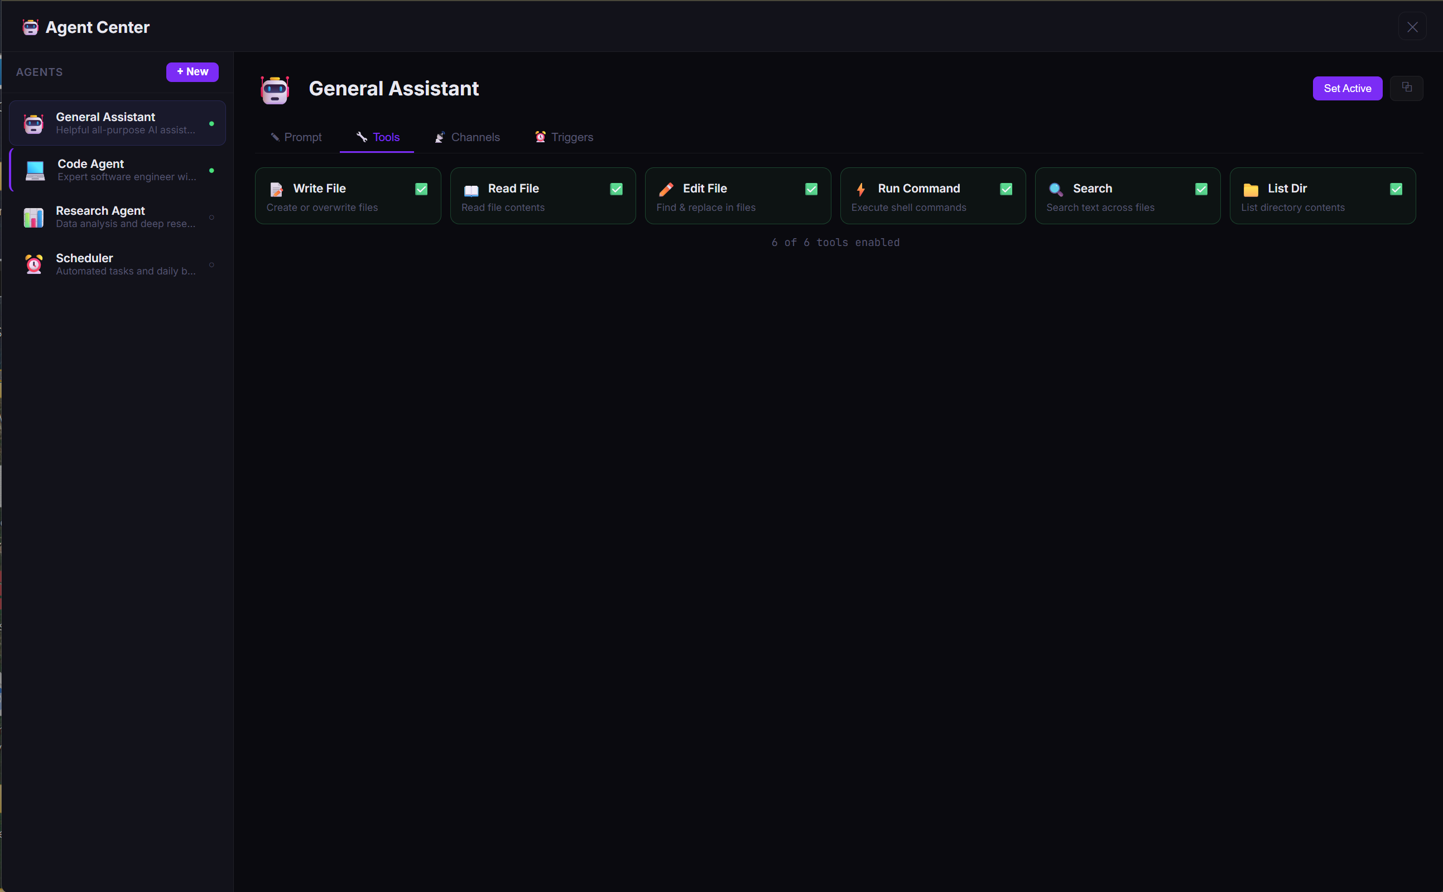The image size is (1443, 892).
Task: Open the List Dir folder icon
Action: click(x=1249, y=189)
